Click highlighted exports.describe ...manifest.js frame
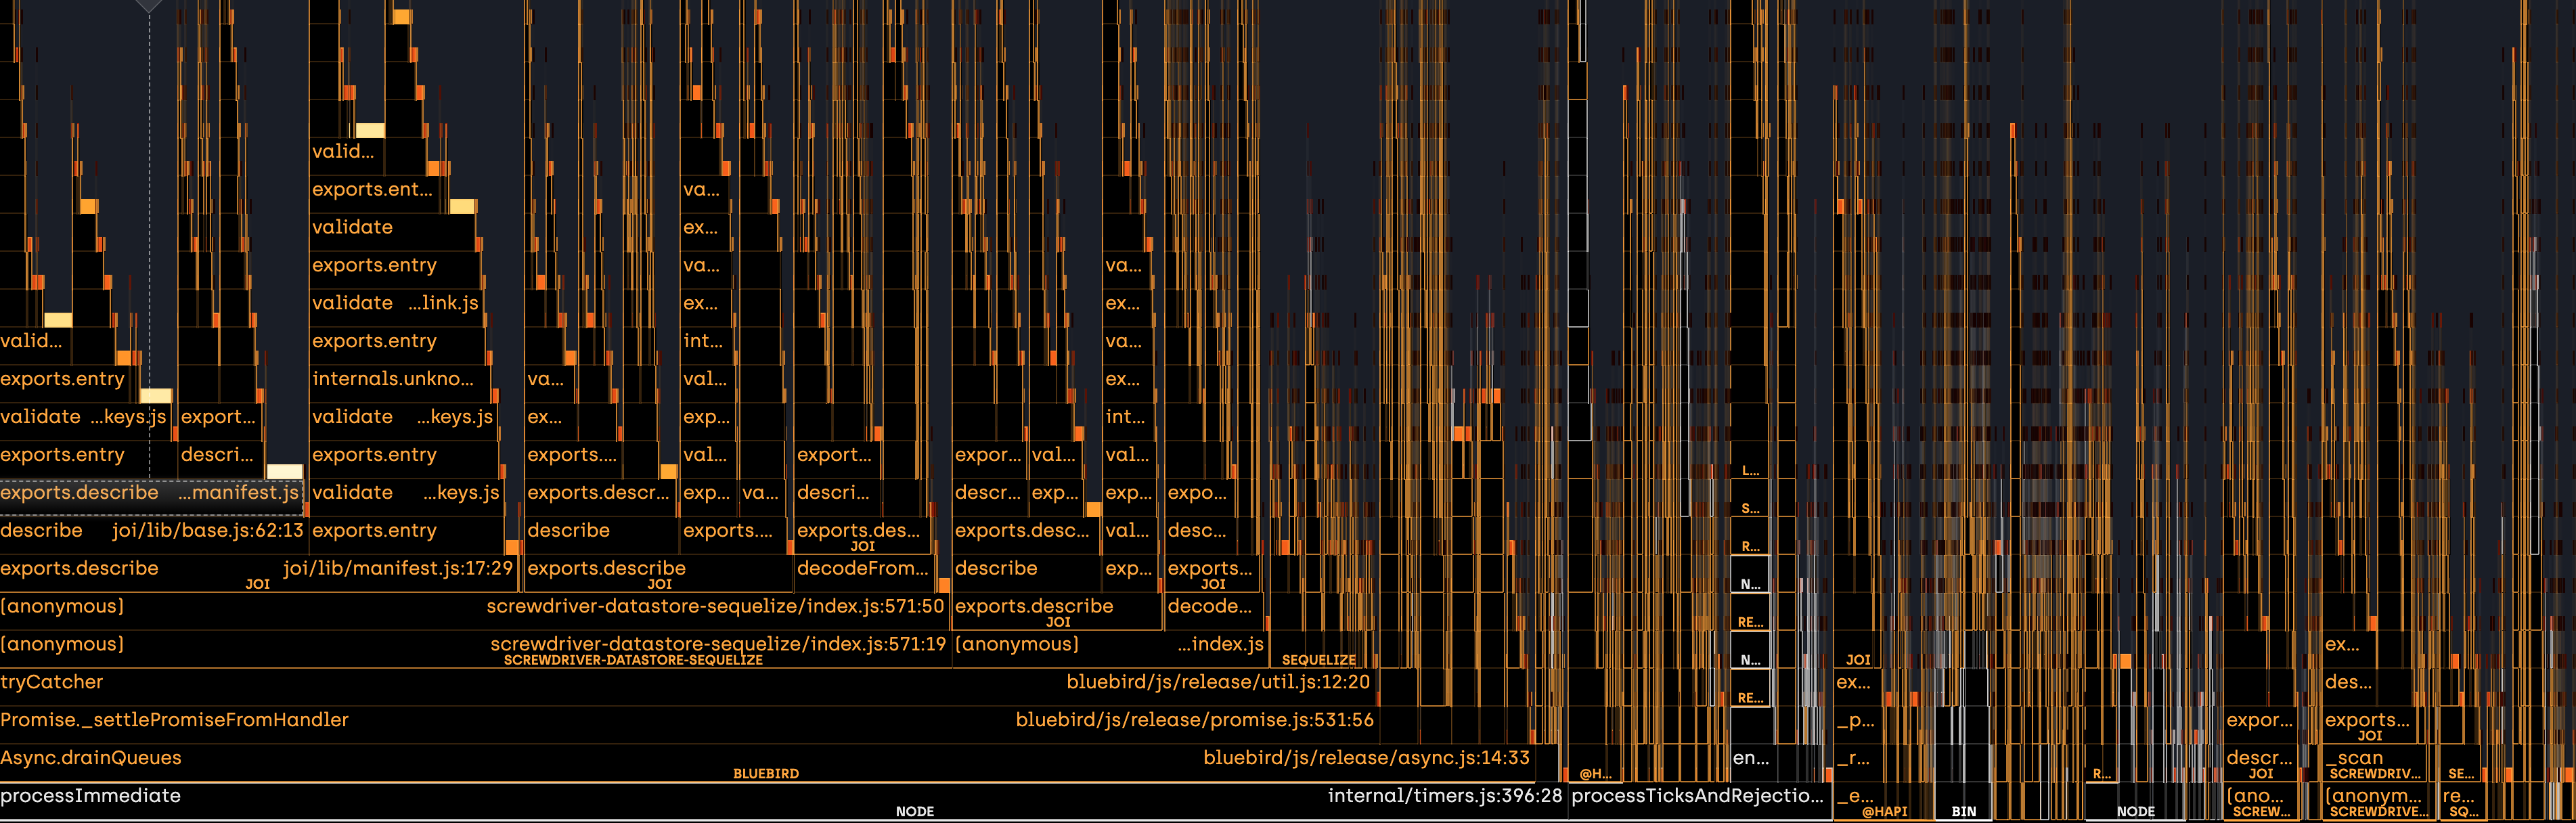Image resolution: width=2576 pixels, height=823 pixels. point(151,497)
